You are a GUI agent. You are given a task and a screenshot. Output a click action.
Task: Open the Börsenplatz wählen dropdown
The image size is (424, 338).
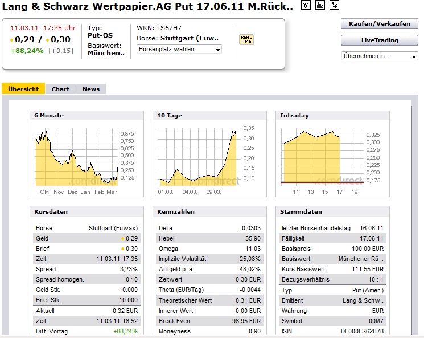tap(179, 50)
